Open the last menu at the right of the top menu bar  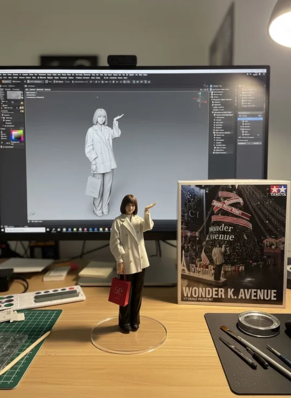click(145, 75)
